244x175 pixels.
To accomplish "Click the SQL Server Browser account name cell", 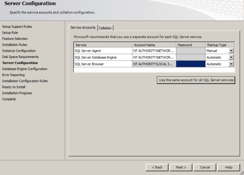I will pyautogui.click(x=154, y=64).
